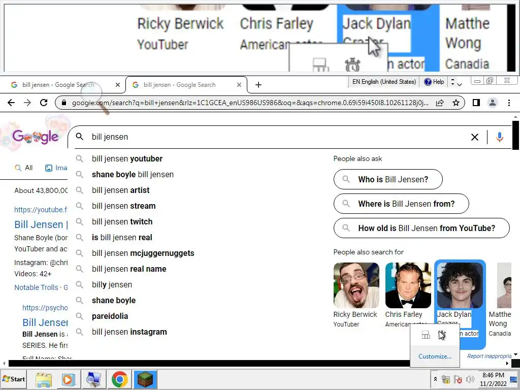Choose suggestion billy jensen
Viewport: 520px width, 390px height.
(x=112, y=284)
